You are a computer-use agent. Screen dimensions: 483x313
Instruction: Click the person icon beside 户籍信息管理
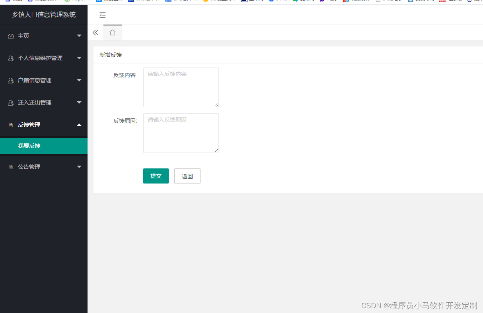pyautogui.click(x=10, y=80)
